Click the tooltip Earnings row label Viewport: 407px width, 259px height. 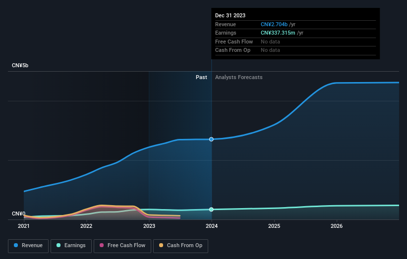(x=226, y=33)
